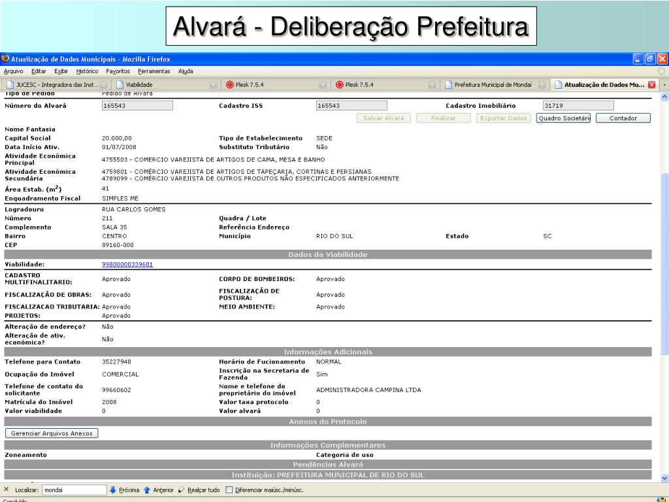
Task: Switch to the Prefeitura Municipal de Mondaí tab
Action: [495, 85]
